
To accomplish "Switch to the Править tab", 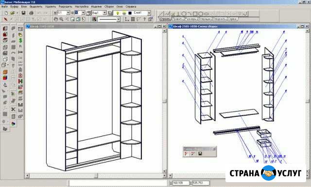I will [x=177, y=19].
